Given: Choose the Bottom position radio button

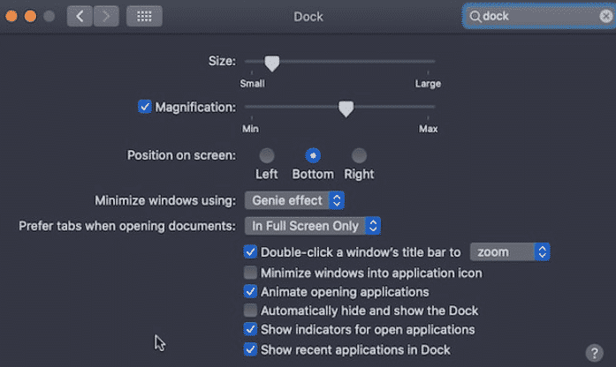Looking at the screenshot, I should tap(313, 155).
